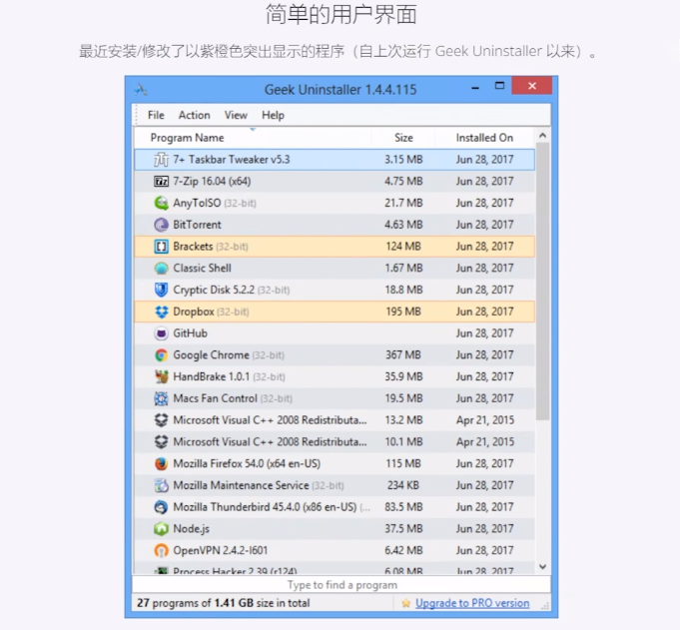Click the star icon beside Upgrade link
The height and width of the screenshot is (630, 680).
click(x=406, y=603)
